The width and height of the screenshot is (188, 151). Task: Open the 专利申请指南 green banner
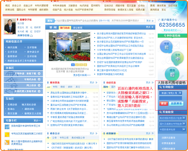(x=172, y=36)
